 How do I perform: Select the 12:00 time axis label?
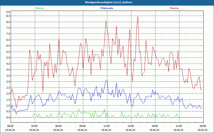pos(106,126)
